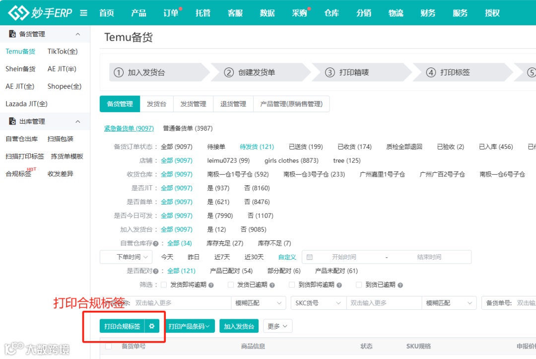Image resolution: width=536 pixels, height=359 pixels.
Task: Click the 加入发货台 button
Action: (x=239, y=326)
